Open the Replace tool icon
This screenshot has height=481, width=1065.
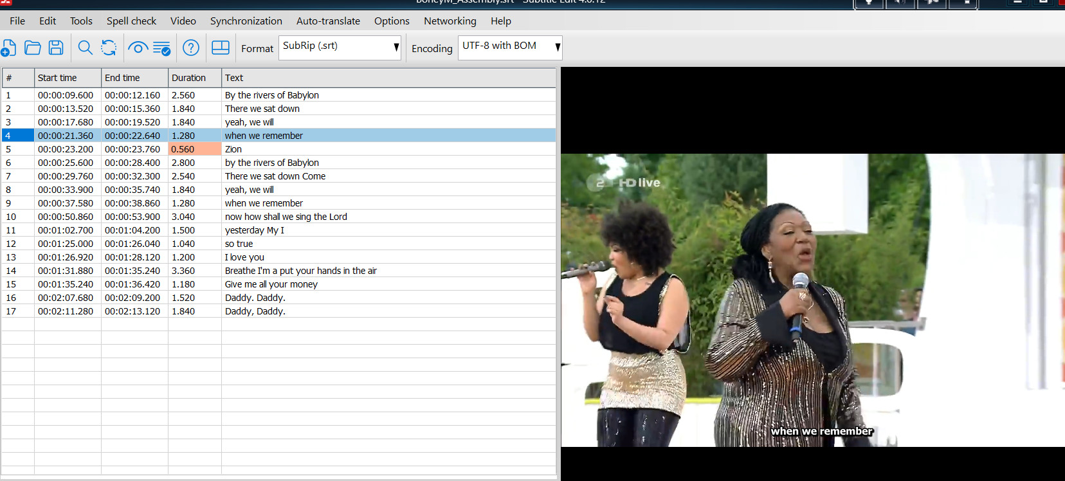pyautogui.click(x=109, y=48)
